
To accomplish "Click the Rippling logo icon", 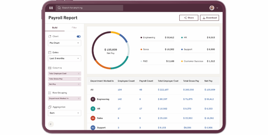I will coord(51,8).
